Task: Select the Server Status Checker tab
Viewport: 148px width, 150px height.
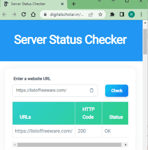Action: click(x=34, y=4)
